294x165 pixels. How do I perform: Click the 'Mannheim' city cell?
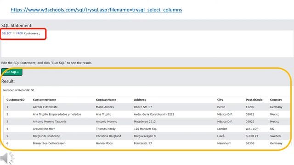click(224, 143)
